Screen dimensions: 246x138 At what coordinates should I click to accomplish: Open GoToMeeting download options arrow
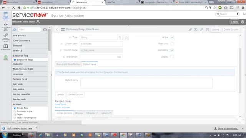click(x=36, y=128)
